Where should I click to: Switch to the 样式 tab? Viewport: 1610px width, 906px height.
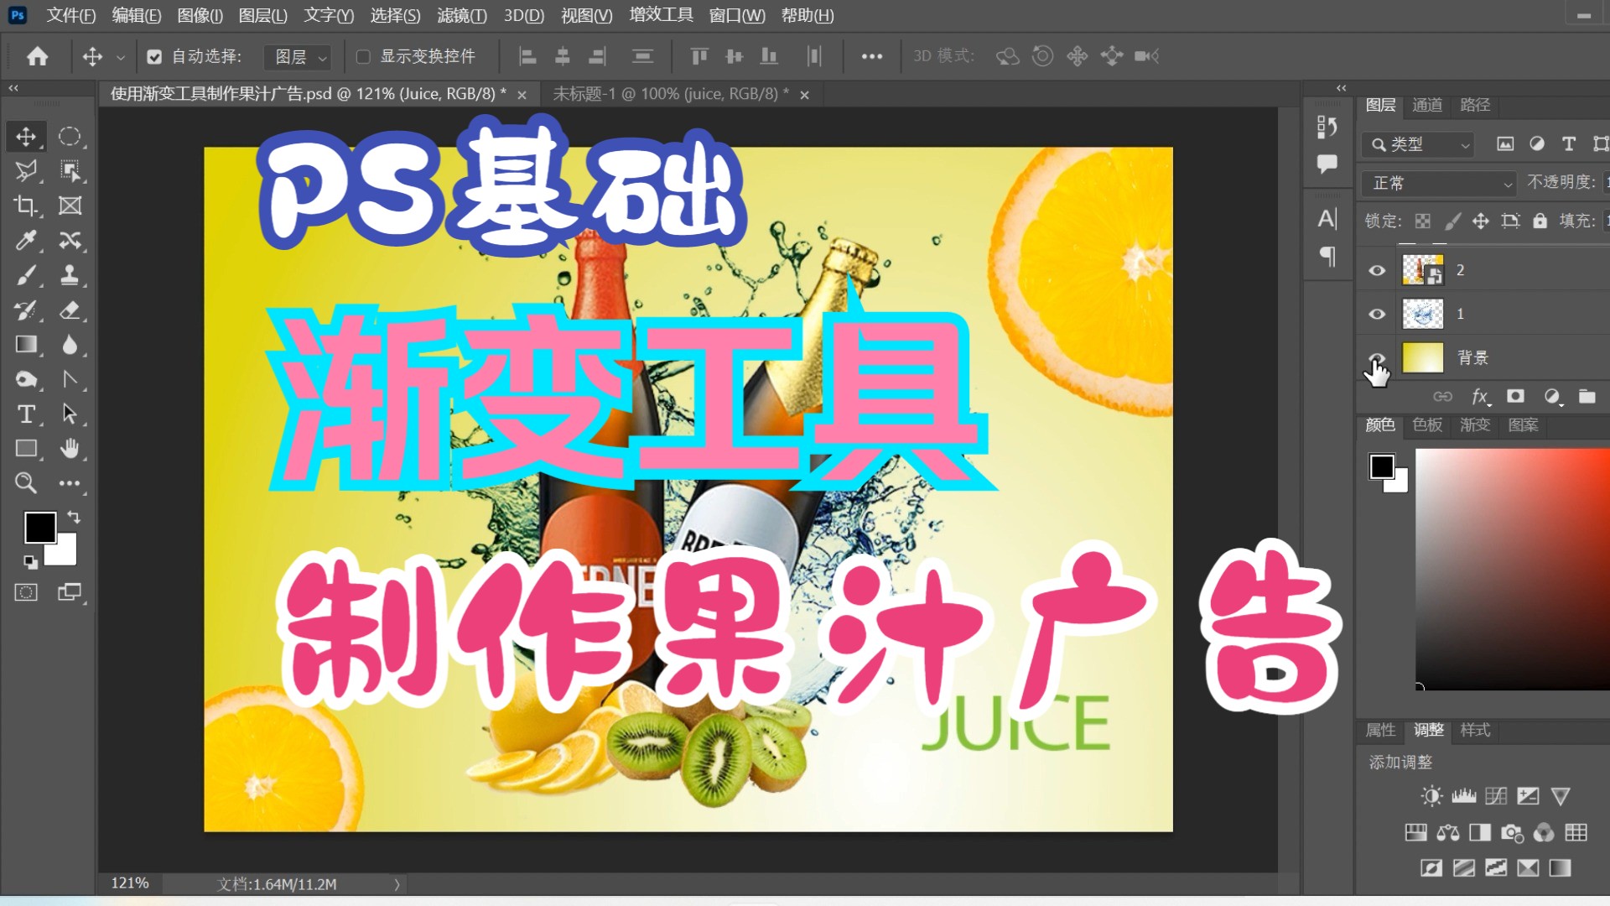point(1475,730)
